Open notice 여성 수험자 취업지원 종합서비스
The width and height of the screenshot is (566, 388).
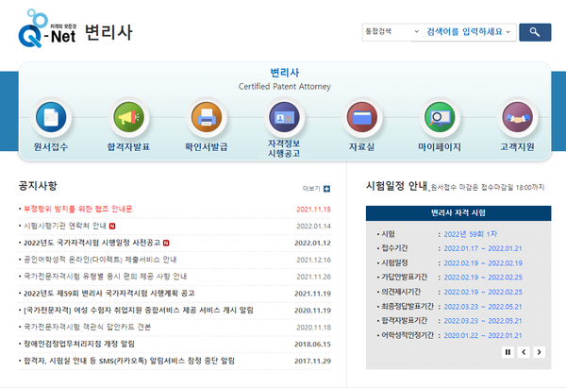[x=139, y=310]
